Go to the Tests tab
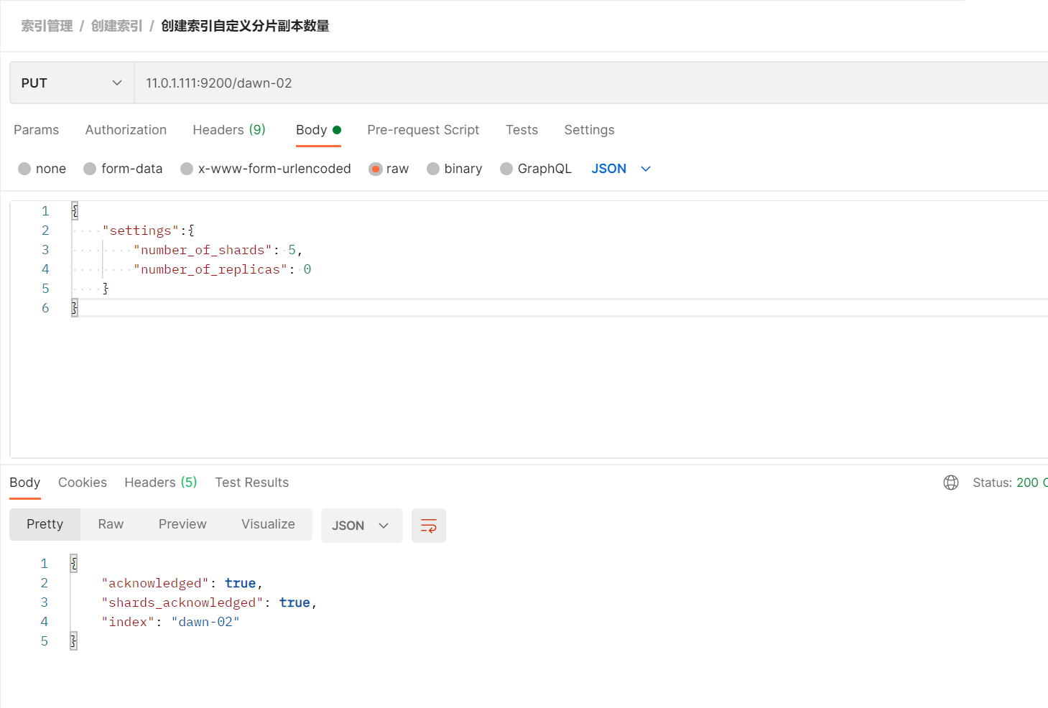The image size is (1048, 708). (521, 130)
